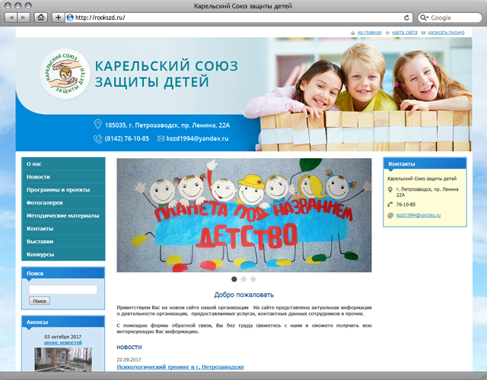Click the red close window button
The height and width of the screenshot is (380, 487).
pyautogui.click(x=8, y=5)
